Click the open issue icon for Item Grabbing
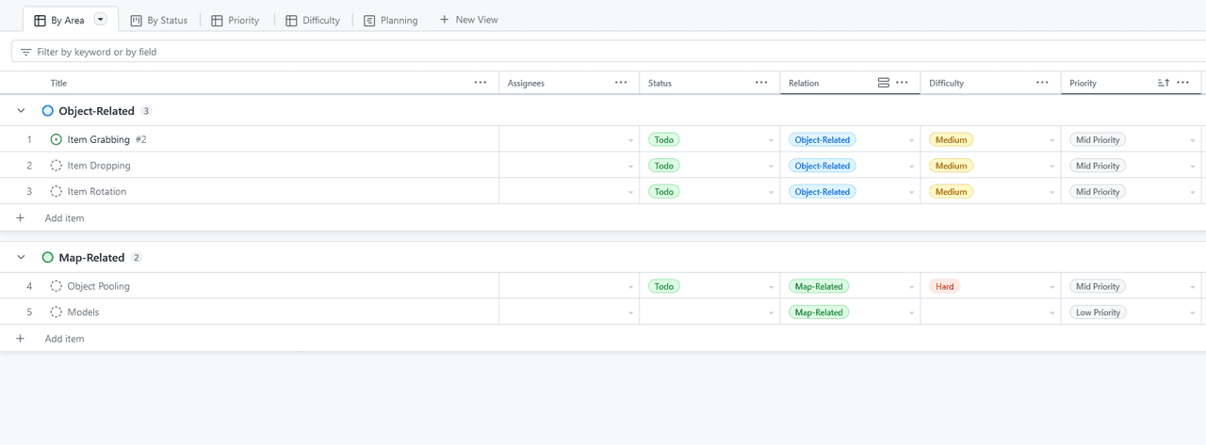The height and width of the screenshot is (445, 1206). click(57, 140)
